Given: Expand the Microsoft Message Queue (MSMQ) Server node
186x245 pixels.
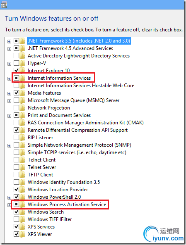Looking at the screenshot, I should point(9,101).
